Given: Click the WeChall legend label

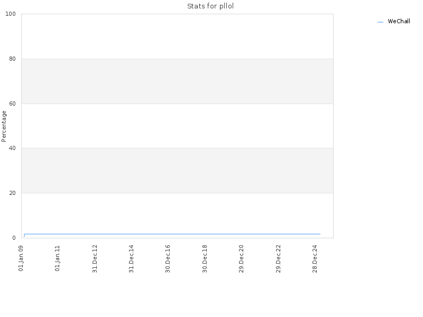Looking at the screenshot, I should click(x=399, y=21).
